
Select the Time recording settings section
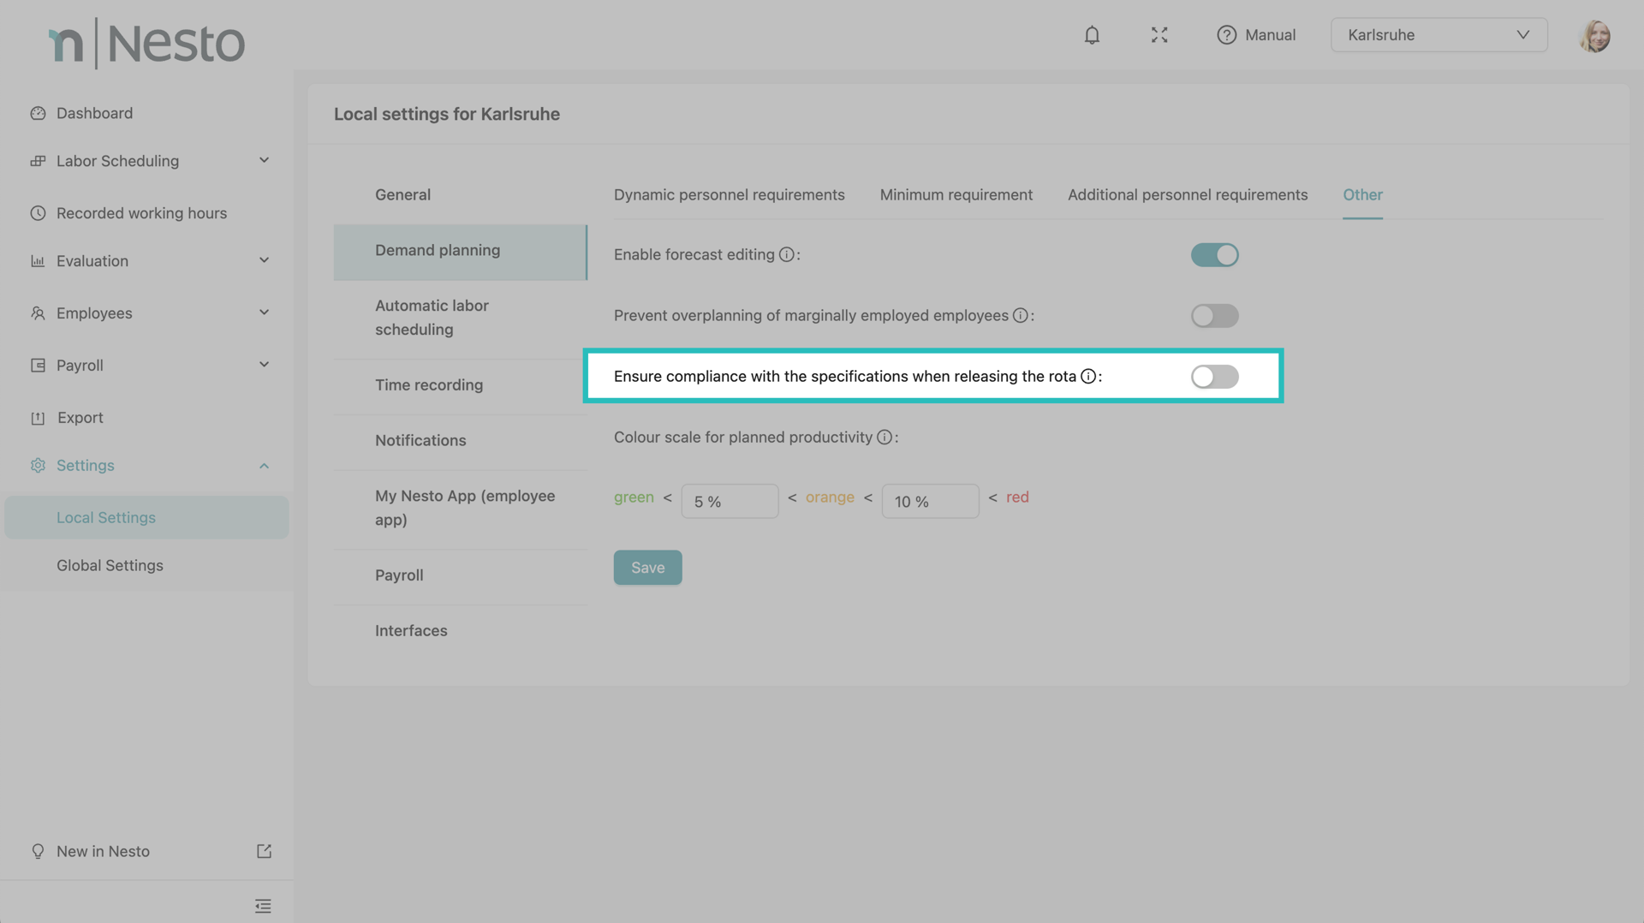tap(429, 384)
